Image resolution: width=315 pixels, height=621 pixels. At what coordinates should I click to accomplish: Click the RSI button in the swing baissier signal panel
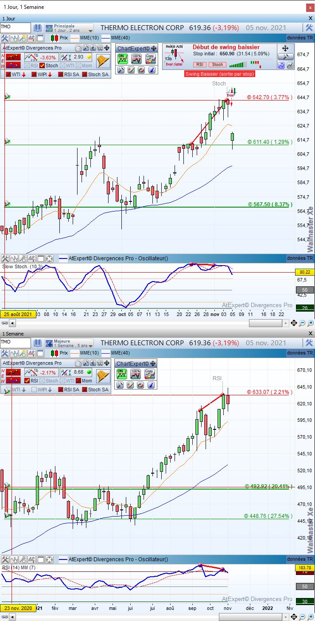point(199,64)
